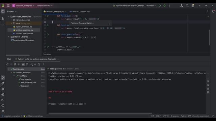
Task: Close unittest_example.py editor tab
Action: [66, 11]
